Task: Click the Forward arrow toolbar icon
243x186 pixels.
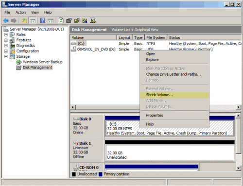Action: point(14,20)
